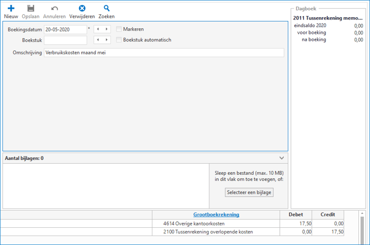Image resolution: width=370 pixels, height=245 pixels.
Task: Toggle the Boekstuk automatisch checkbox
Action: pos(119,40)
